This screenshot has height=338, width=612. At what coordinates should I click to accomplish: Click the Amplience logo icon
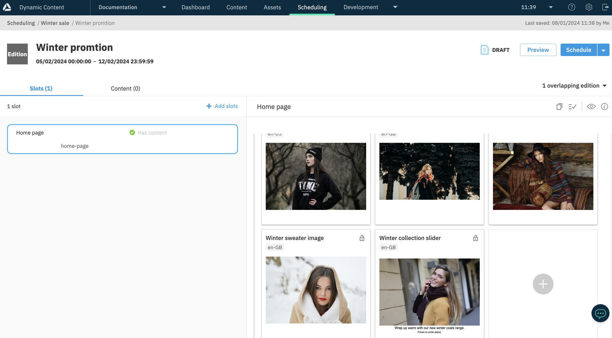[x=7, y=7]
